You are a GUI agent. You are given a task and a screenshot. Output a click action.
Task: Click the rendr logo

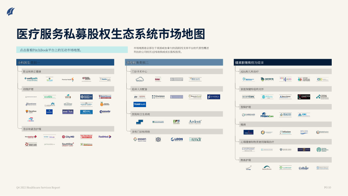click(195, 139)
